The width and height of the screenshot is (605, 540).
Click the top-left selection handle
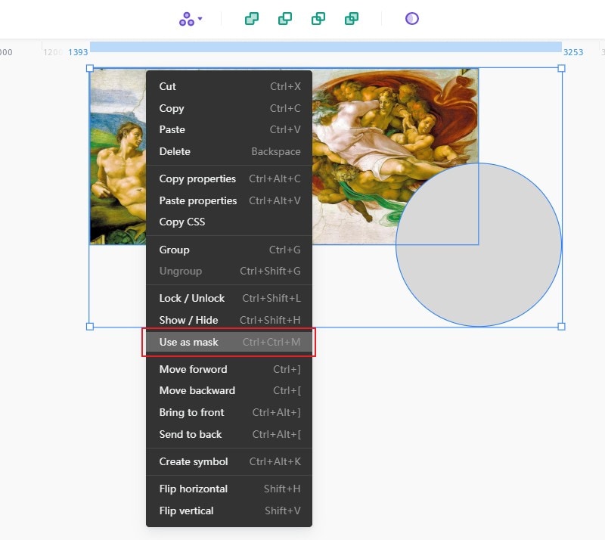click(90, 68)
